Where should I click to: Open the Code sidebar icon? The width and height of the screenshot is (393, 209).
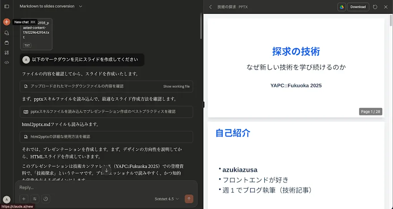[x=7, y=63]
